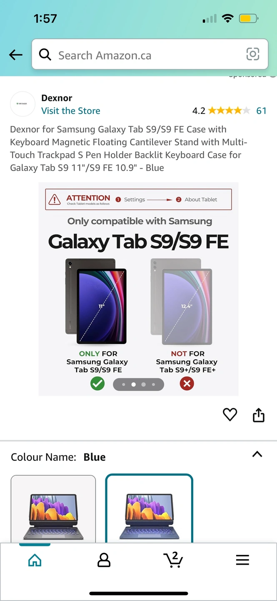This screenshot has width=277, height=601.
Task: Tap the Dexnor brand logo circle
Action: click(x=22, y=104)
